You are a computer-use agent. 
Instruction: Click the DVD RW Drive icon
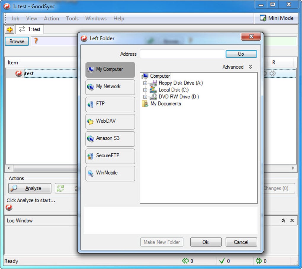coord(153,97)
